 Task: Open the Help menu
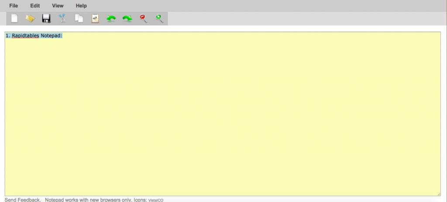81,6
